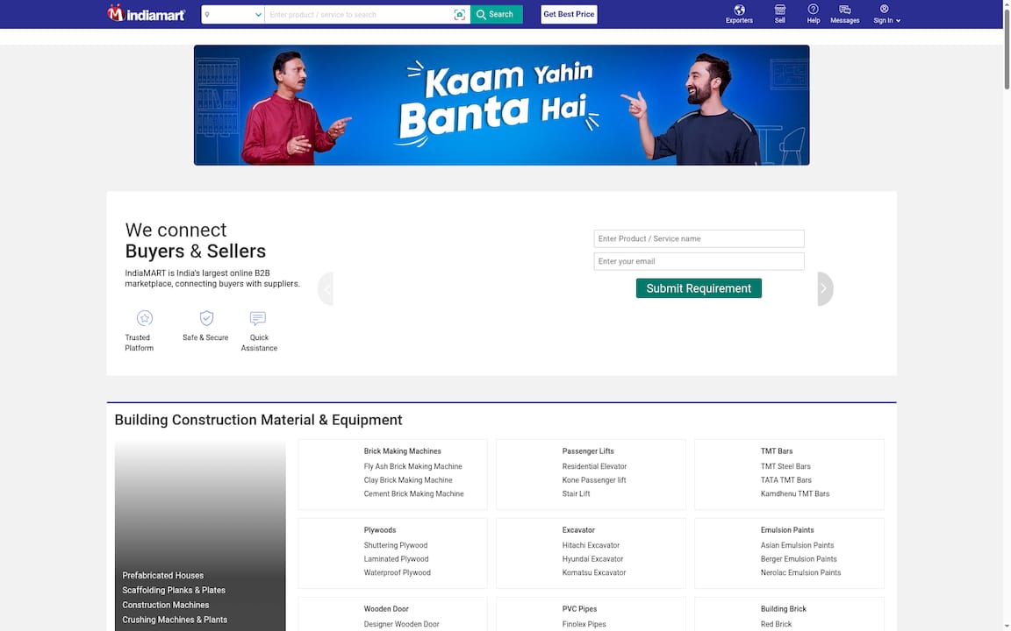Image resolution: width=1011 pixels, height=631 pixels.
Task: Click the green Search button
Action: 496,14
